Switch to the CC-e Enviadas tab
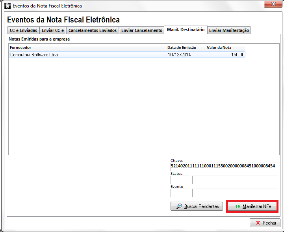The height and width of the screenshot is (232, 284). 23,30
